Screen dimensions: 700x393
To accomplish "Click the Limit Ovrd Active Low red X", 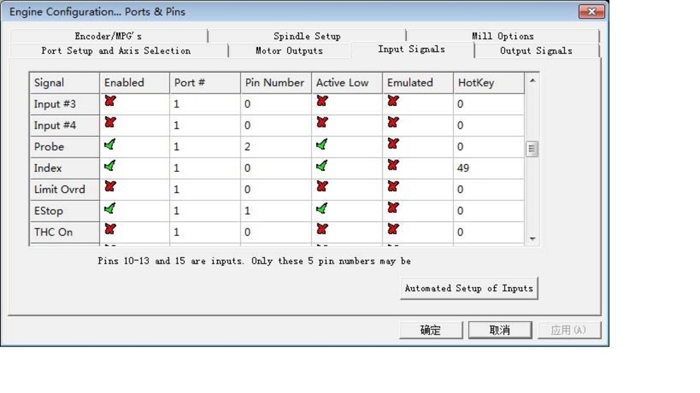I will [322, 187].
